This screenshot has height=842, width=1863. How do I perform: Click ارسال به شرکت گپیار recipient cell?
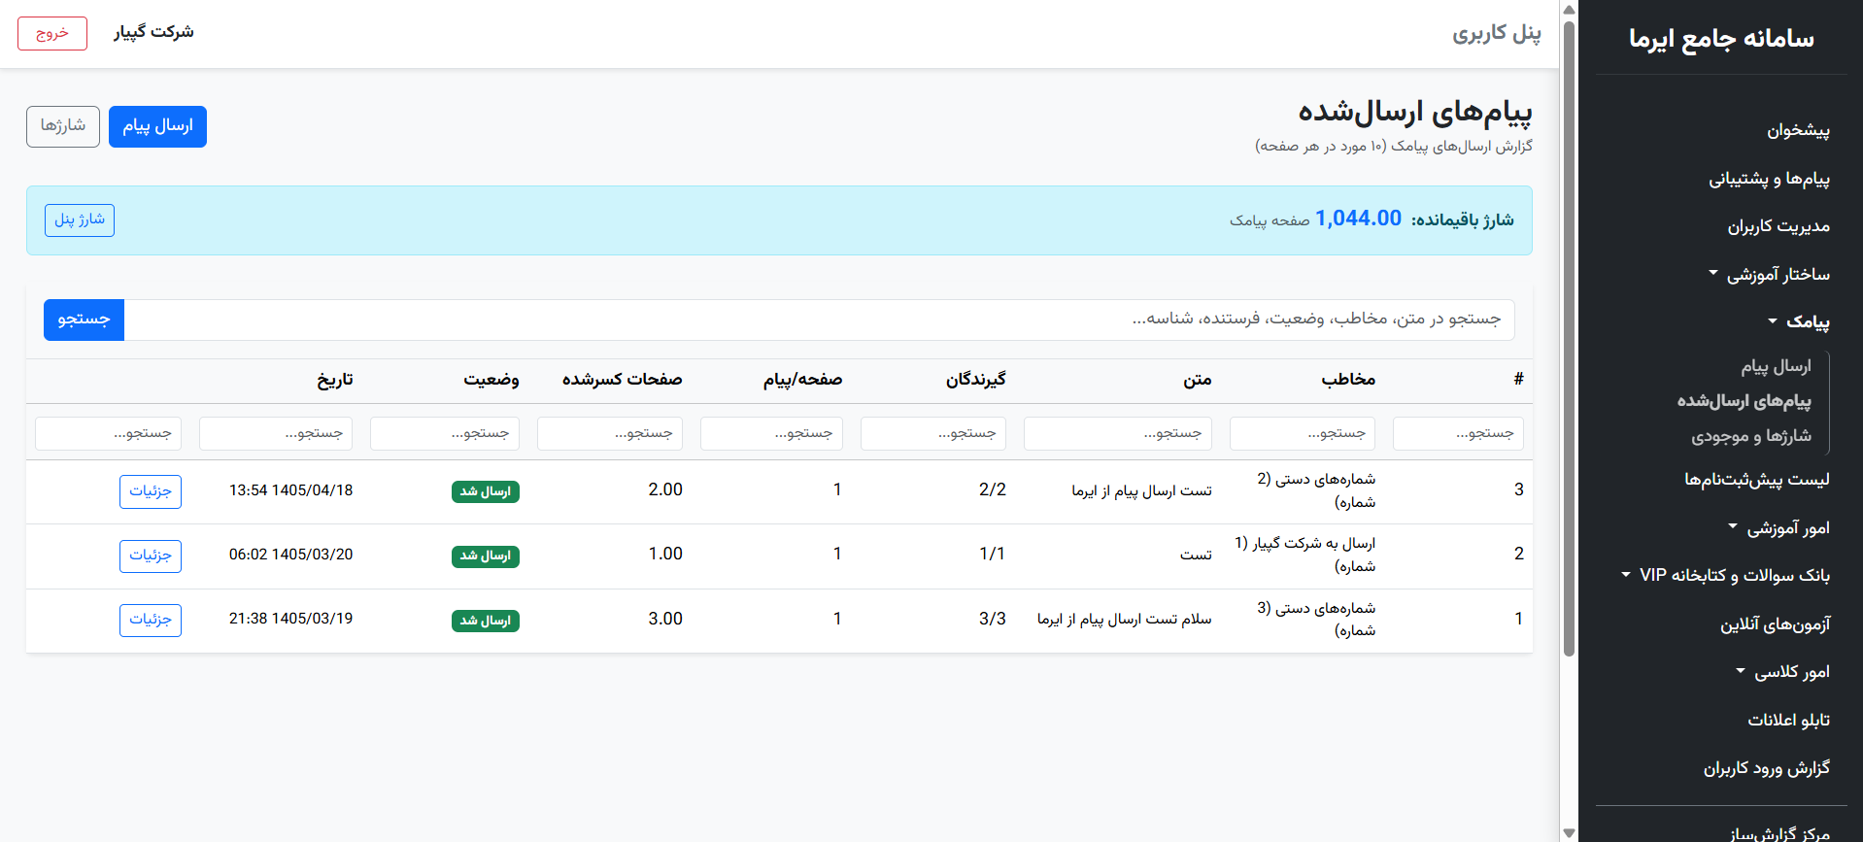pos(1305,555)
